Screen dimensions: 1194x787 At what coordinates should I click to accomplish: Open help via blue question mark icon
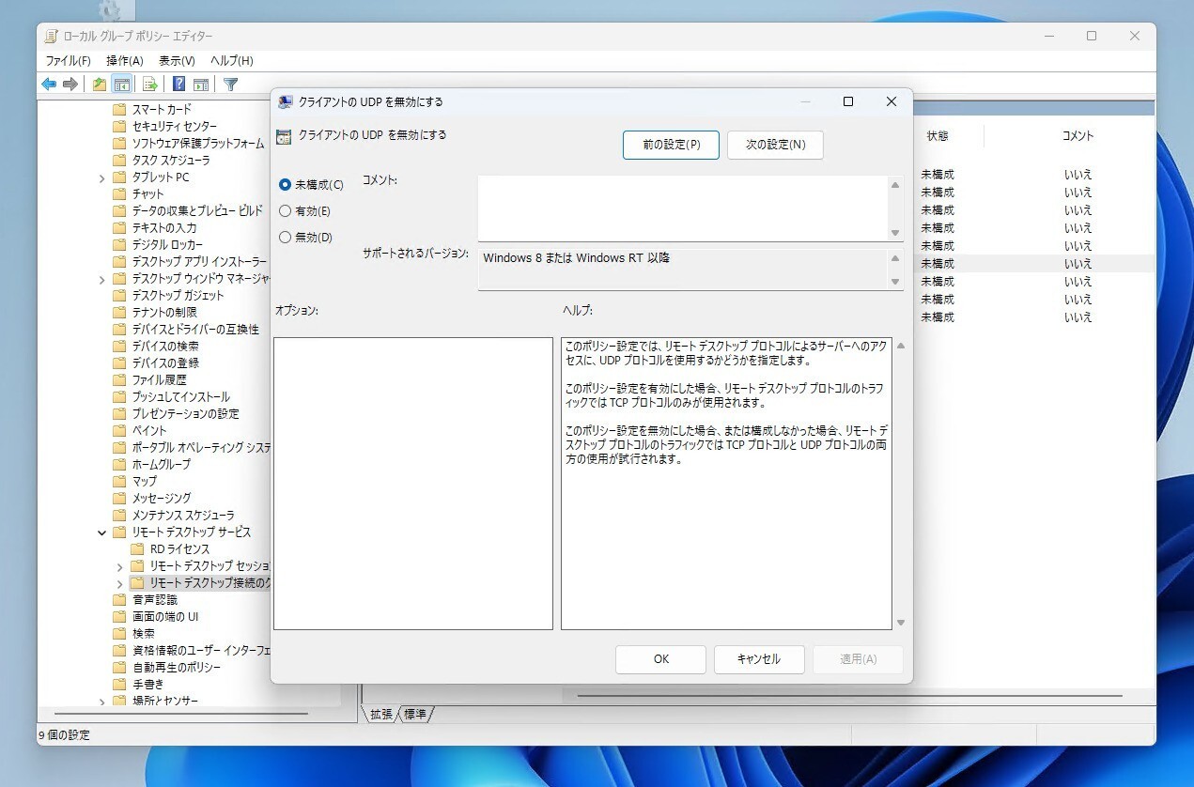178,85
